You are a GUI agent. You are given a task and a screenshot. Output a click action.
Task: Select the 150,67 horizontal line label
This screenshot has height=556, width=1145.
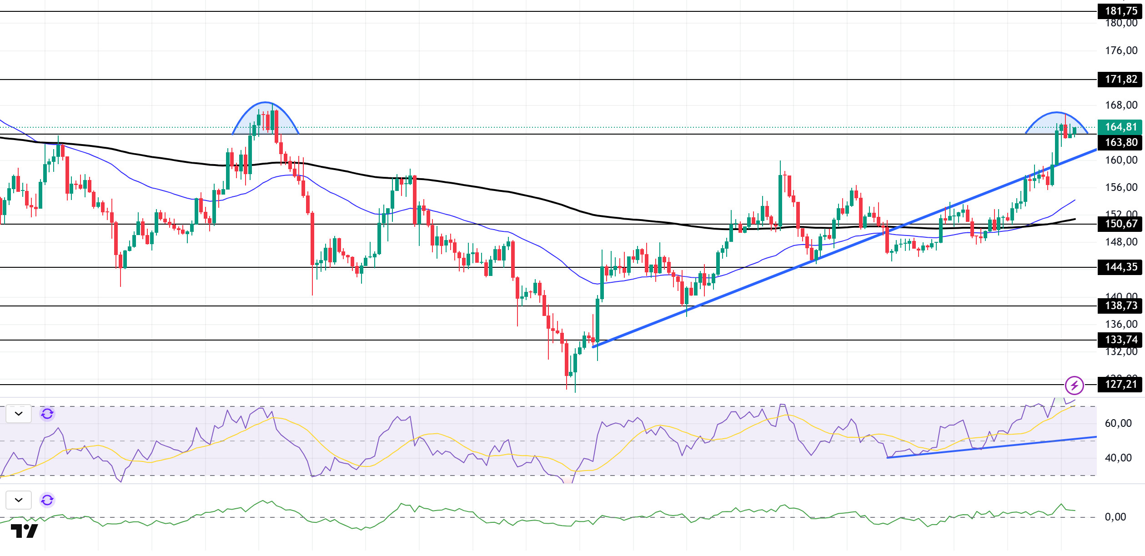pyautogui.click(x=1120, y=224)
